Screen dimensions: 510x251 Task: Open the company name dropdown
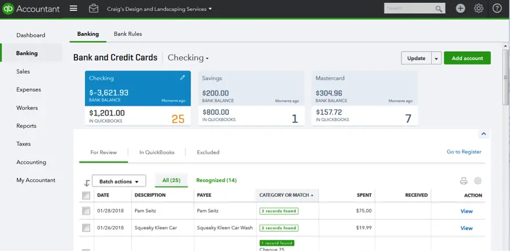tap(159, 9)
